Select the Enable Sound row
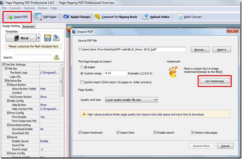Image resolution: width=242 pixels, height=159 pixels. click(31, 141)
